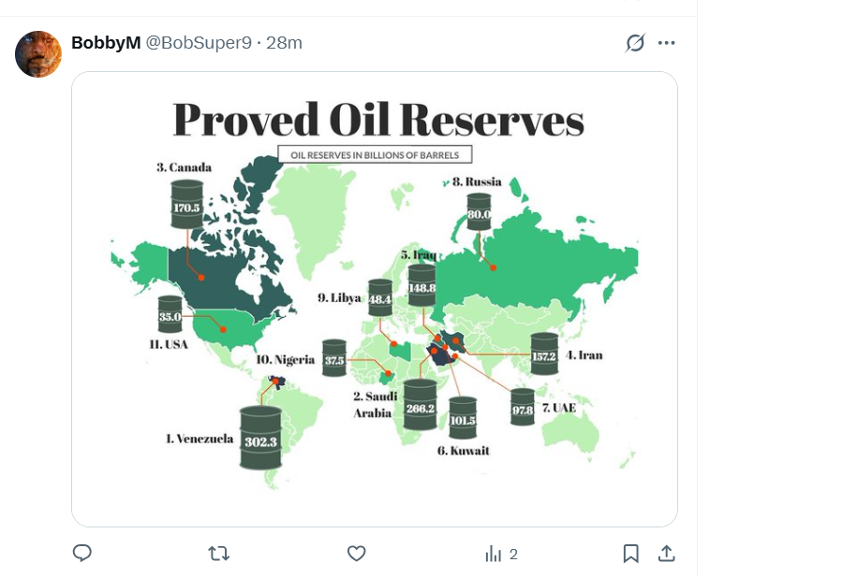Viewport: 857px width, 577px height.
Task: Open the @BobSuper9 handle link
Action: 198,43
